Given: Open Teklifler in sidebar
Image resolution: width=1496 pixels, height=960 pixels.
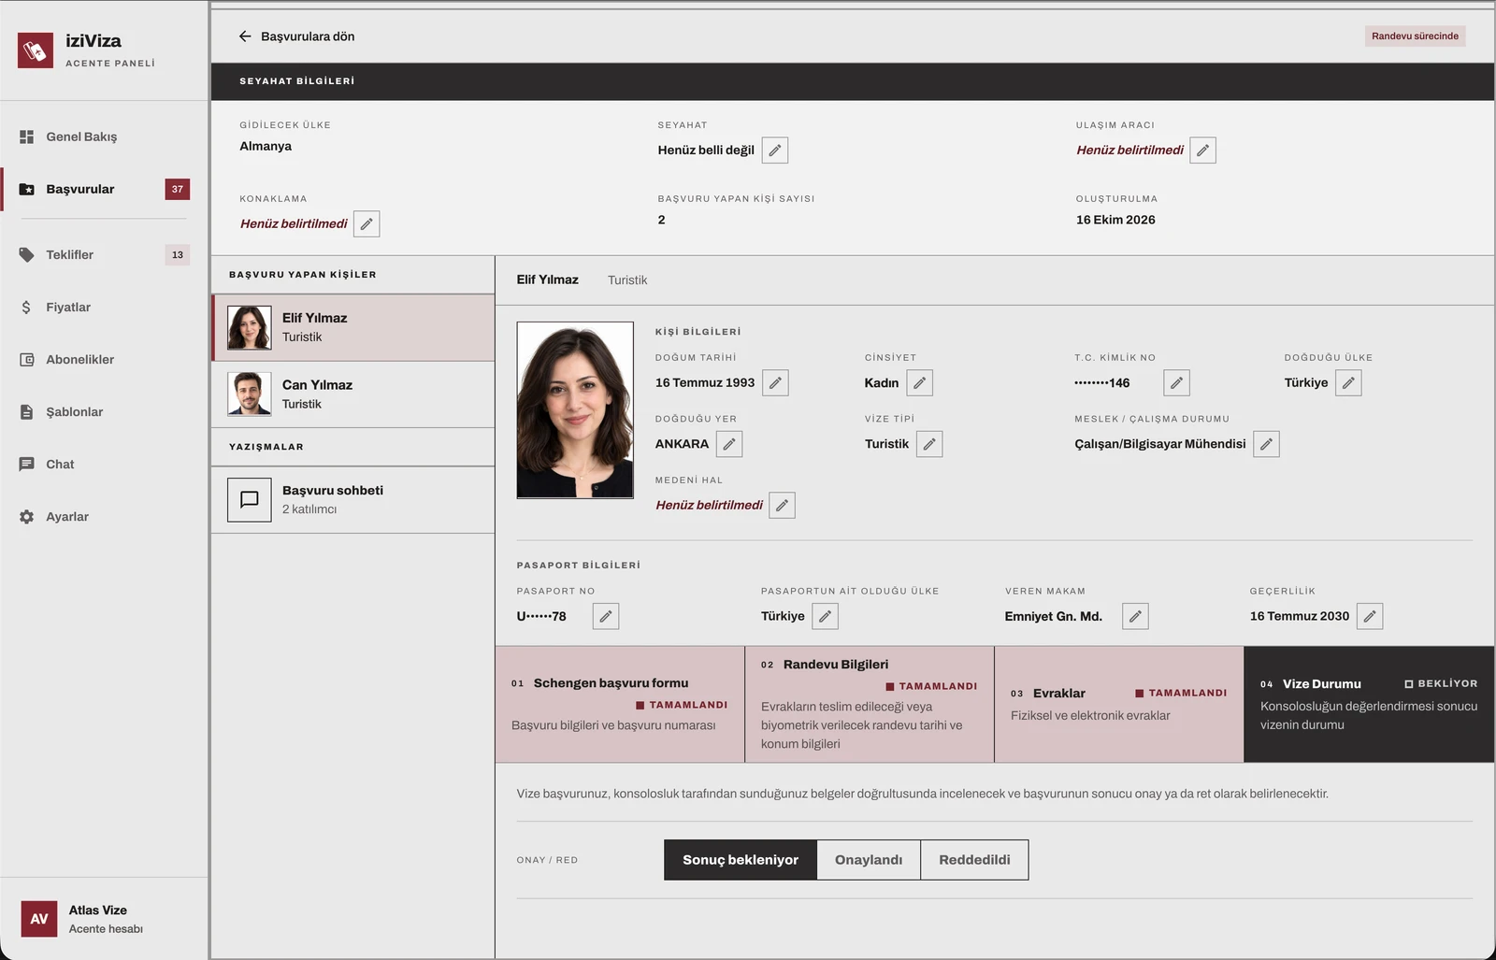Looking at the screenshot, I should (x=104, y=255).
